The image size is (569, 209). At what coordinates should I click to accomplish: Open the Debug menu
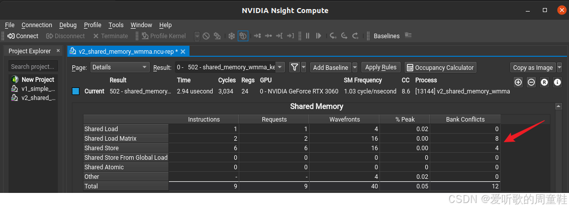[68, 25]
